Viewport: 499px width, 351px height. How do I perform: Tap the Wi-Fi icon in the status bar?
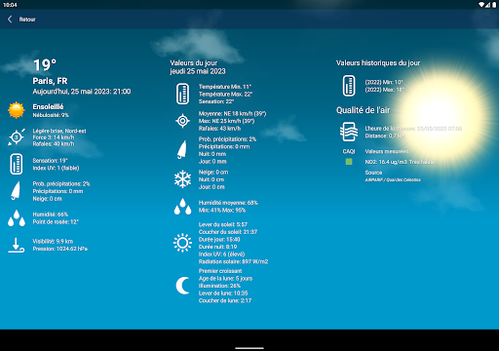click(x=481, y=5)
